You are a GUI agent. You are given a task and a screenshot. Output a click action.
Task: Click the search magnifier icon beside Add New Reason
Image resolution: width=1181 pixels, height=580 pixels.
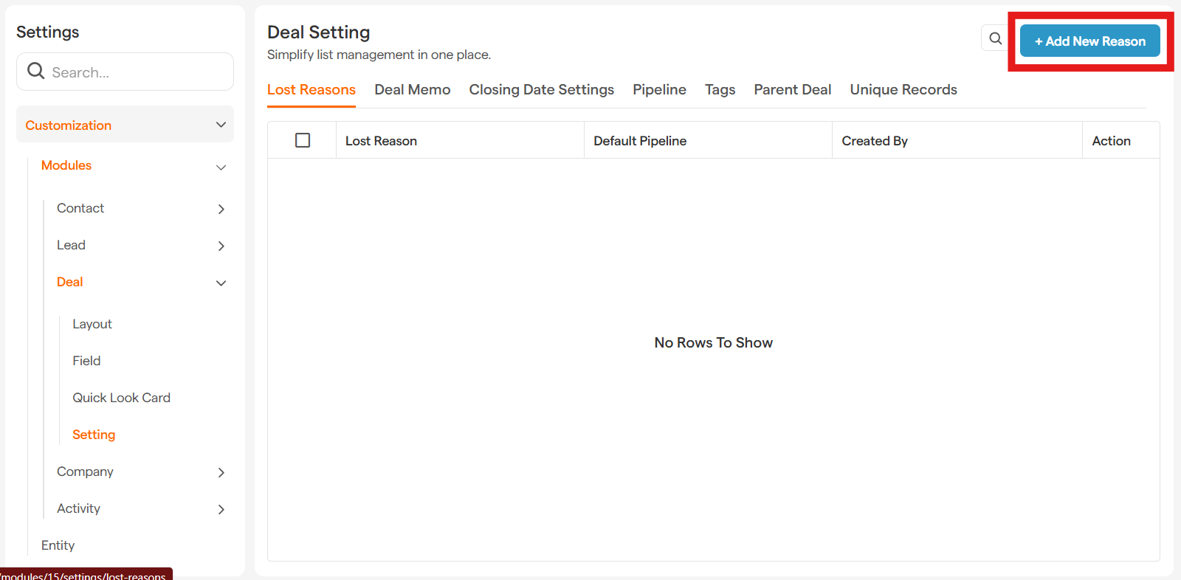995,38
